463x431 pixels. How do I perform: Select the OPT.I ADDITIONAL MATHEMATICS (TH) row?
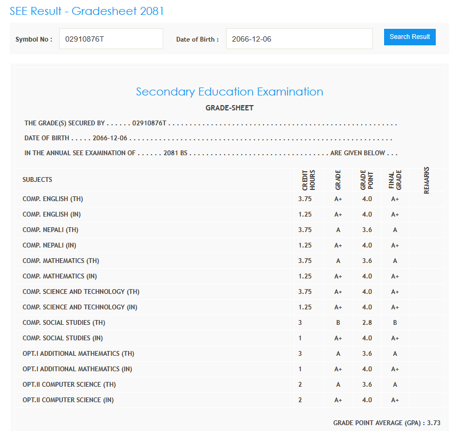78,354
